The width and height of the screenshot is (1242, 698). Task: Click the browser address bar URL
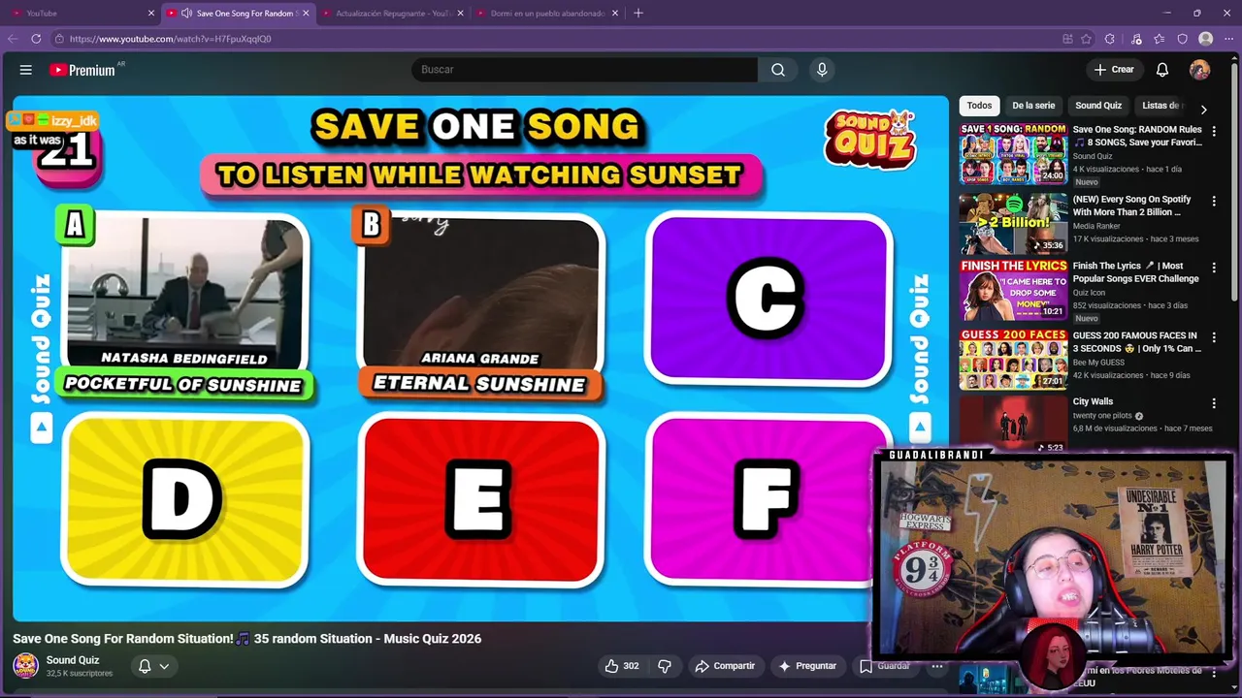pos(171,39)
